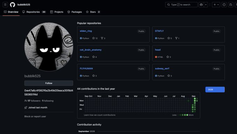
Task: Click Block or report user
Action: tap(35, 117)
